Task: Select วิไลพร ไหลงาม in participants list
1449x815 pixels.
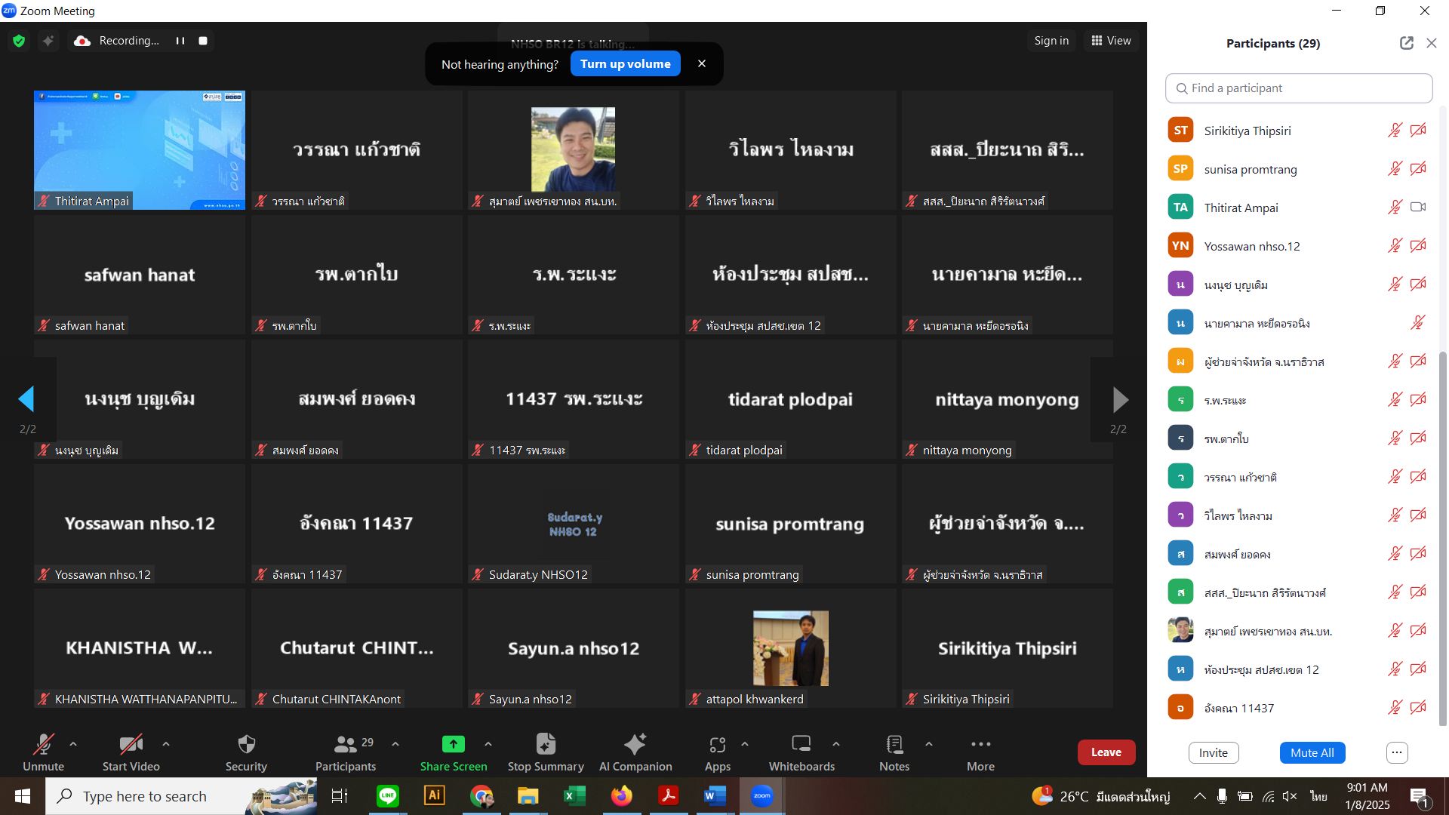Action: [1297, 515]
